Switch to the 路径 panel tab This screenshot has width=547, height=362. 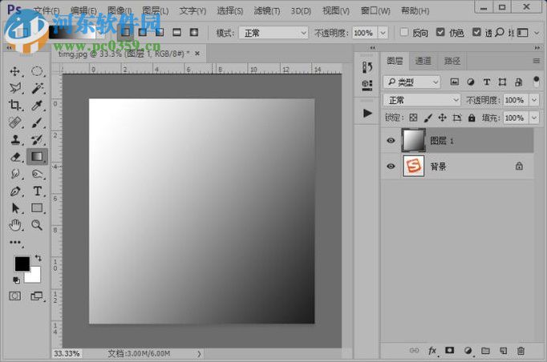[452, 61]
